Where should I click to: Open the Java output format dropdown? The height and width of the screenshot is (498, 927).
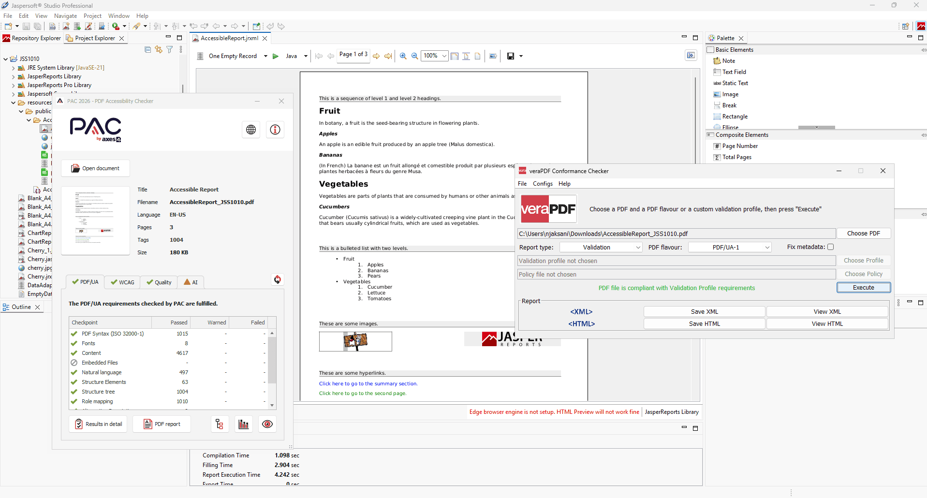[306, 56]
